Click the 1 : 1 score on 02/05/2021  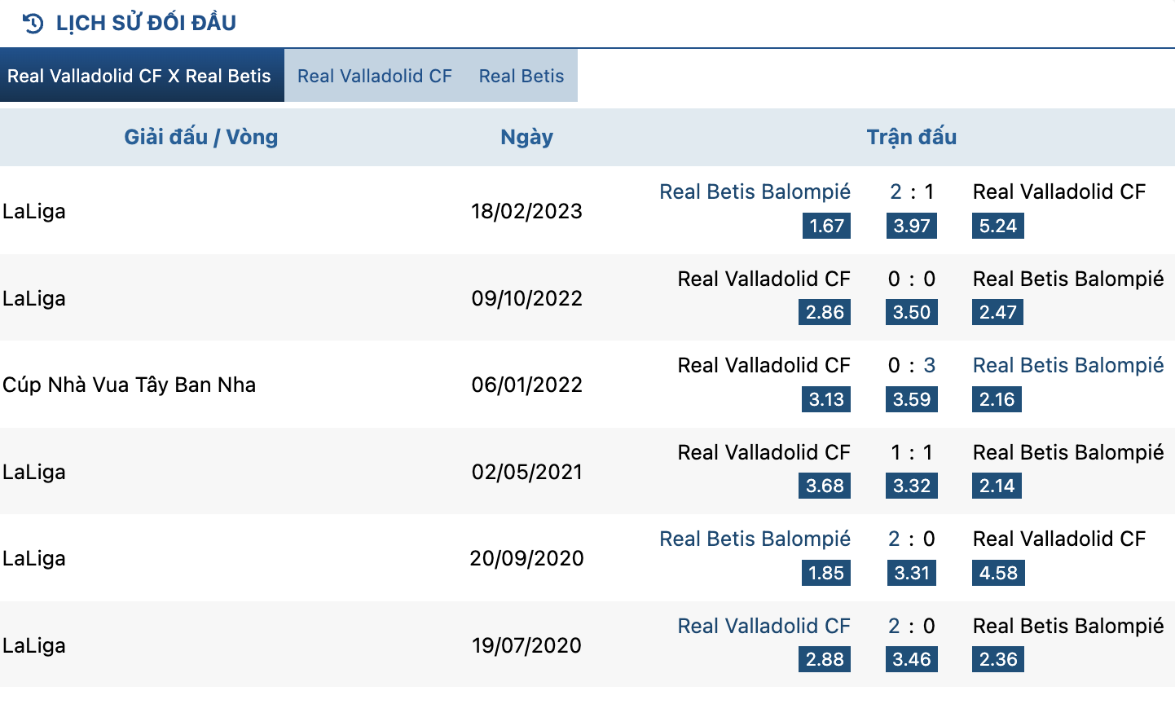[912, 452]
